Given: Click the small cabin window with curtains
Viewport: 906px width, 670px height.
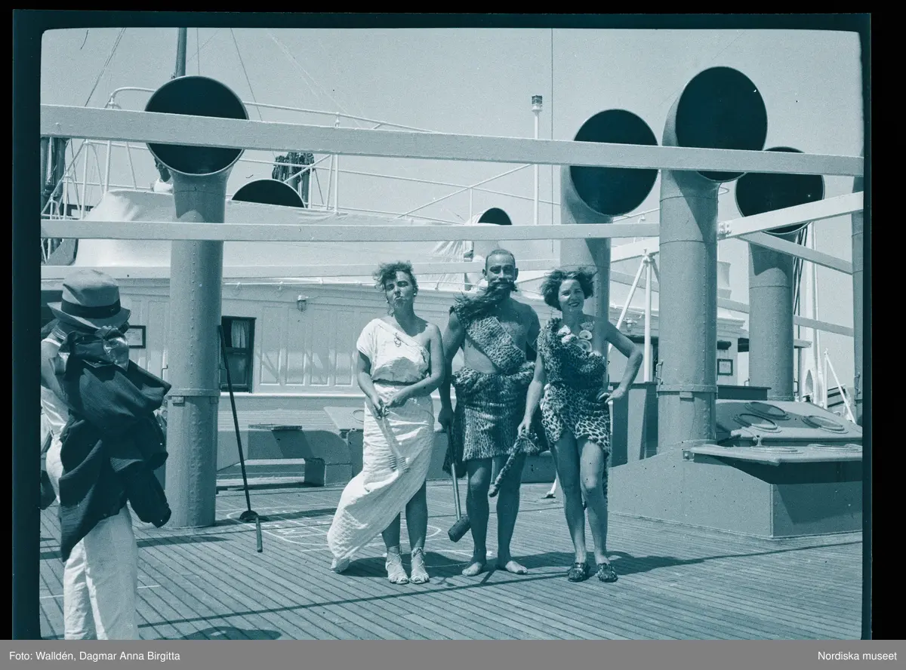Looking at the screenshot, I should click(x=238, y=352).
